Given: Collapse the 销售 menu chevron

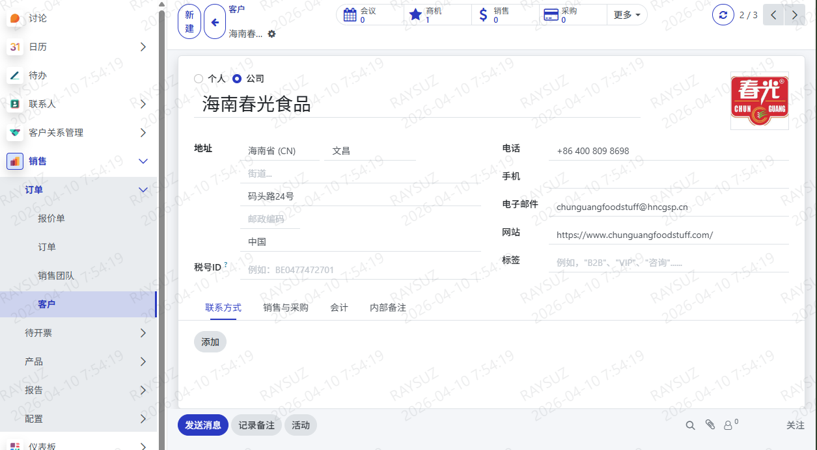Looking at the screenshot, I should click(143, 161).
